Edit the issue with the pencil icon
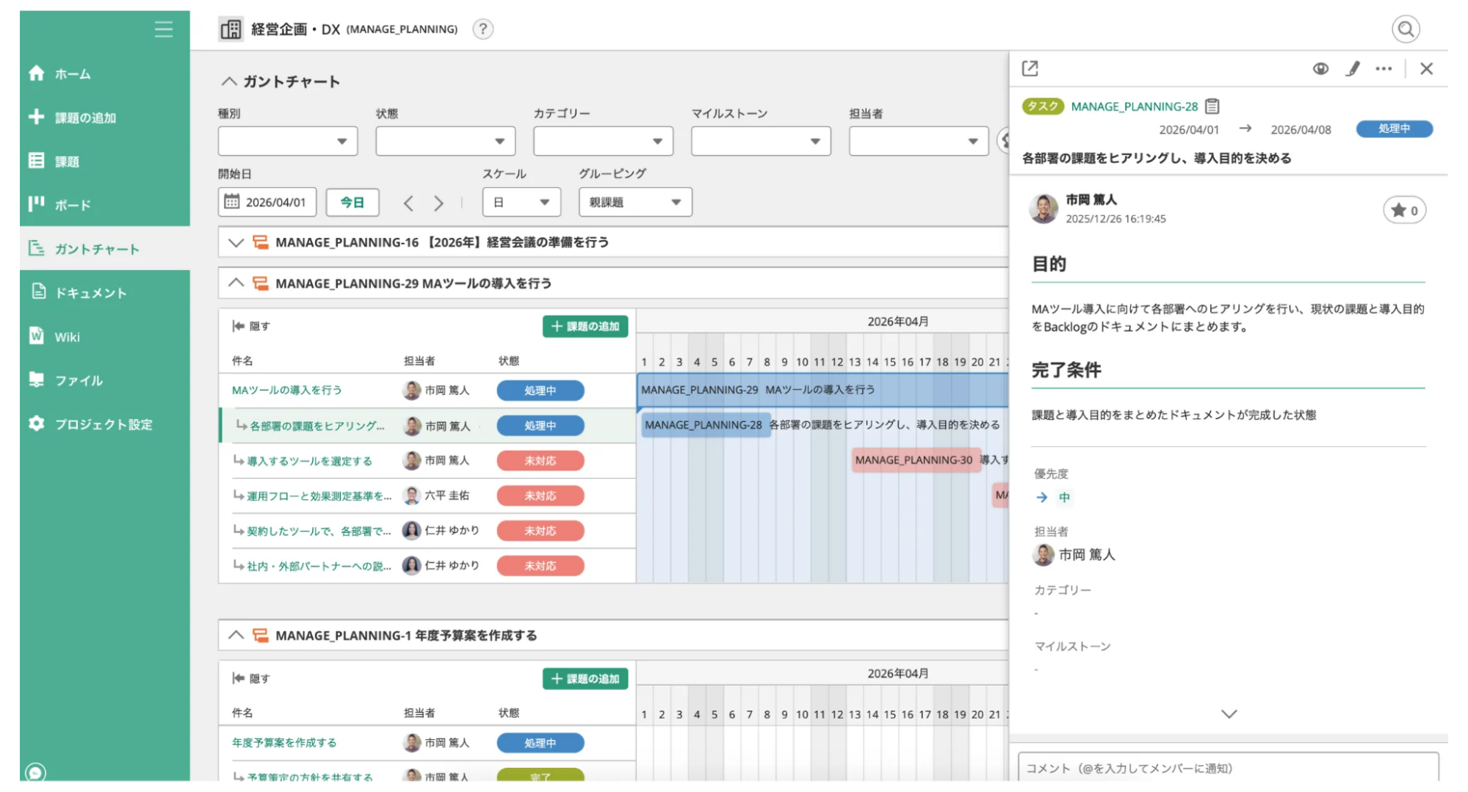This screenshot has height=792, width=1468. (x=1352, y=68)
